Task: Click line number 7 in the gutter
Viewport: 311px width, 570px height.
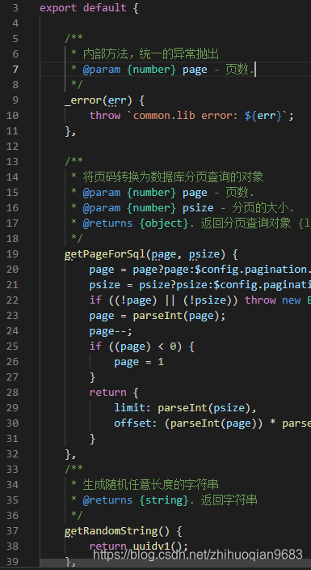Action: pos(15,69)
